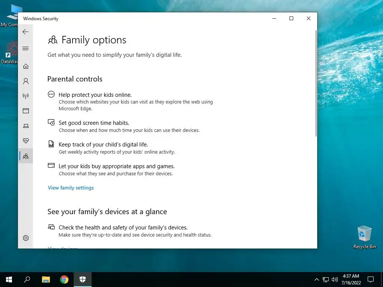Screen dimensions: 383x287
Task: Click 'Help protect your kids online.' text
Action: click(95, 95)
